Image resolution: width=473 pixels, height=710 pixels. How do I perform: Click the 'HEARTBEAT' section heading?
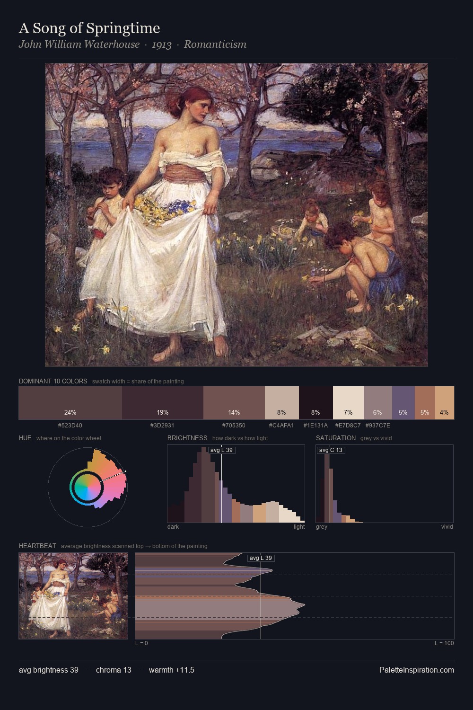[x=37, y=546]
